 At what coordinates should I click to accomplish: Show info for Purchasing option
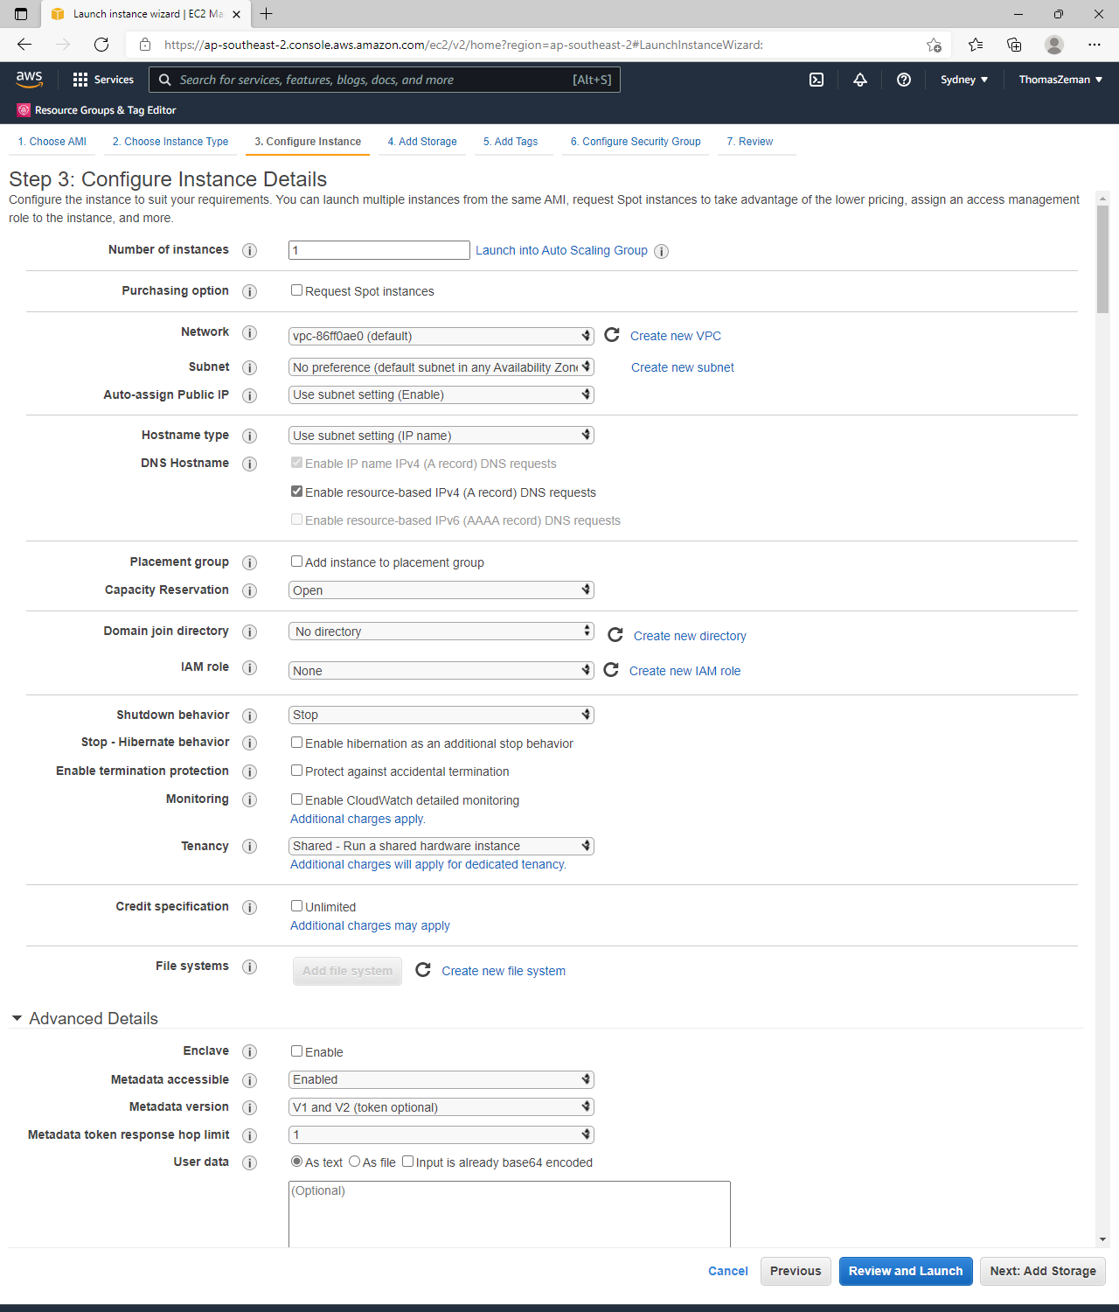(250, 291)
